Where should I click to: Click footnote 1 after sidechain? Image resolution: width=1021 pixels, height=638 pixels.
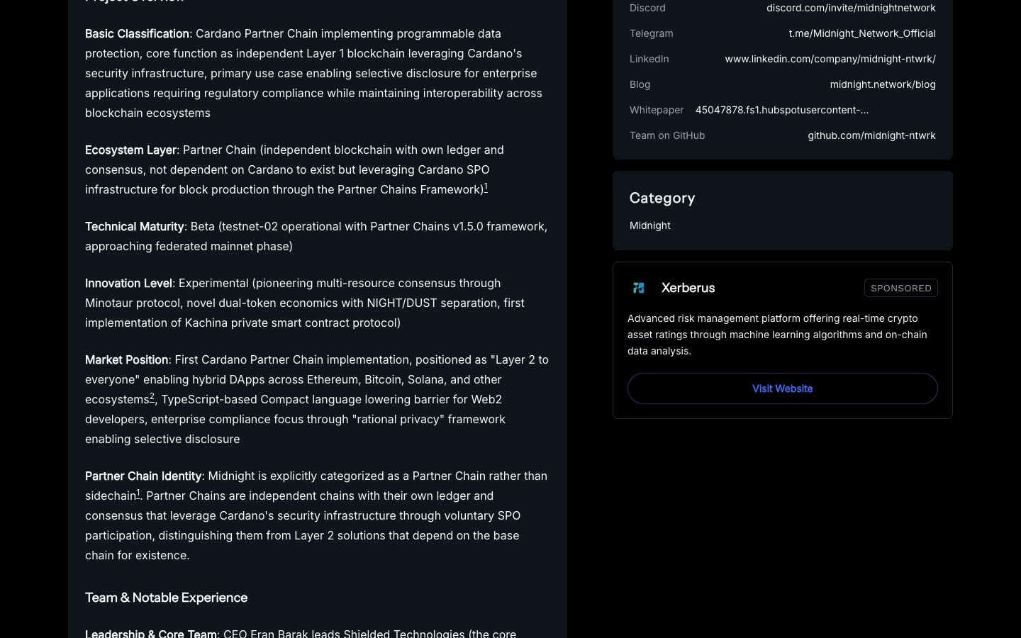(138, 493)
